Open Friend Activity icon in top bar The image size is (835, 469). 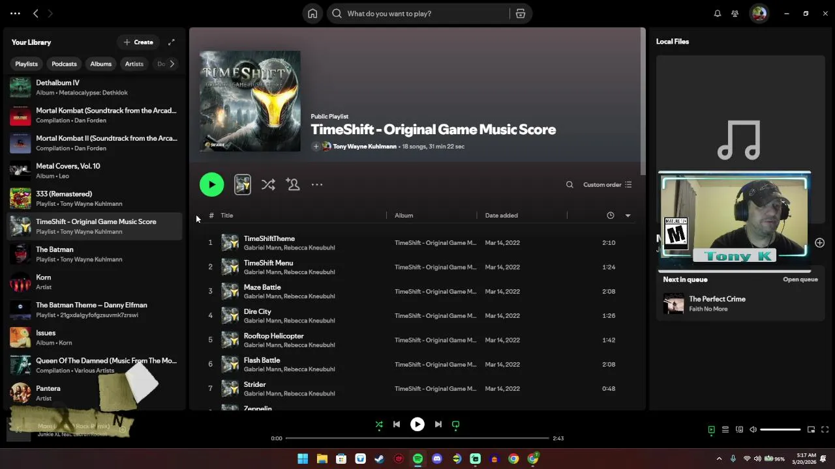tap(735, 14)
